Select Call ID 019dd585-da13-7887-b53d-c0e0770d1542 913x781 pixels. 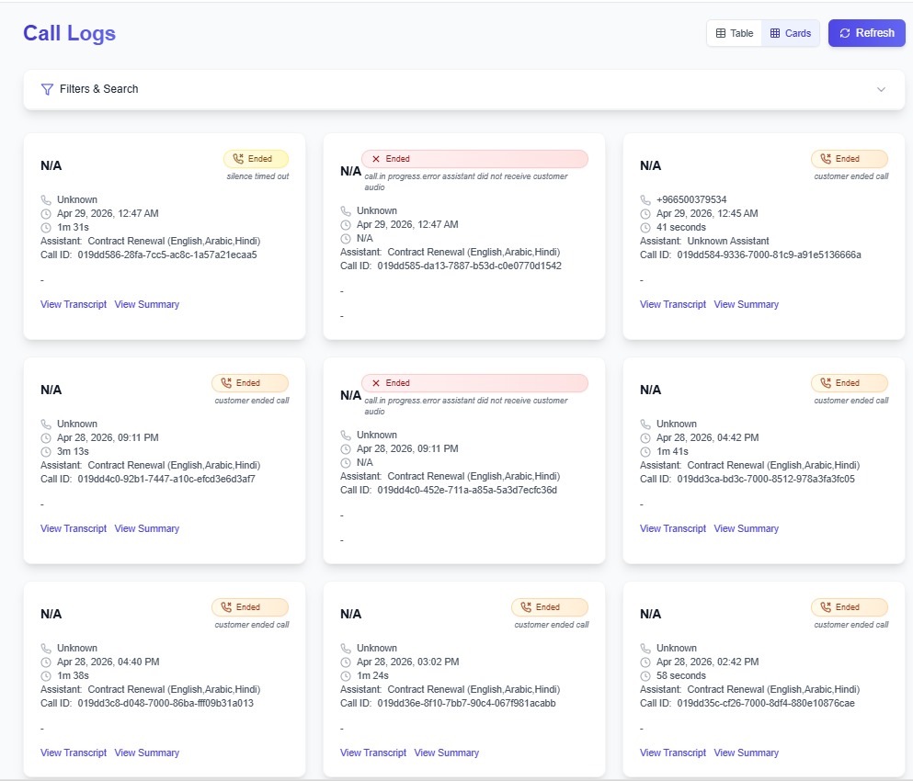pyautogui.click(x=469, y=266)
